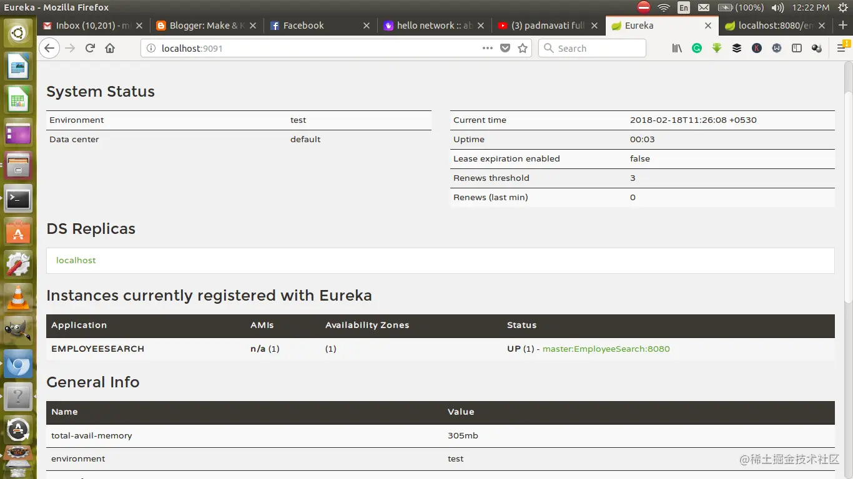The width and height of the screenshot is (853, 479).
Task: Click the EMPLOYEESEARCH application cell
Action: [97, 349]
